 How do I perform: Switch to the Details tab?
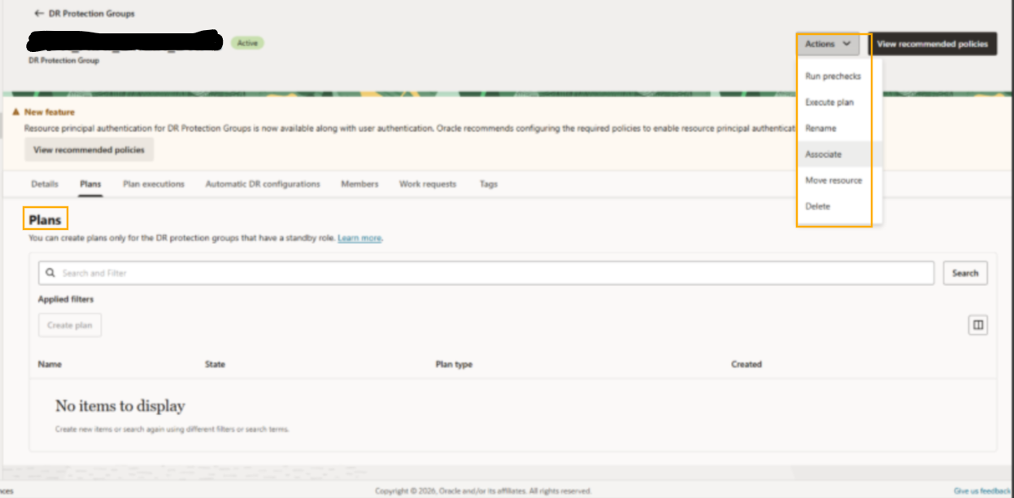(45, 184)
